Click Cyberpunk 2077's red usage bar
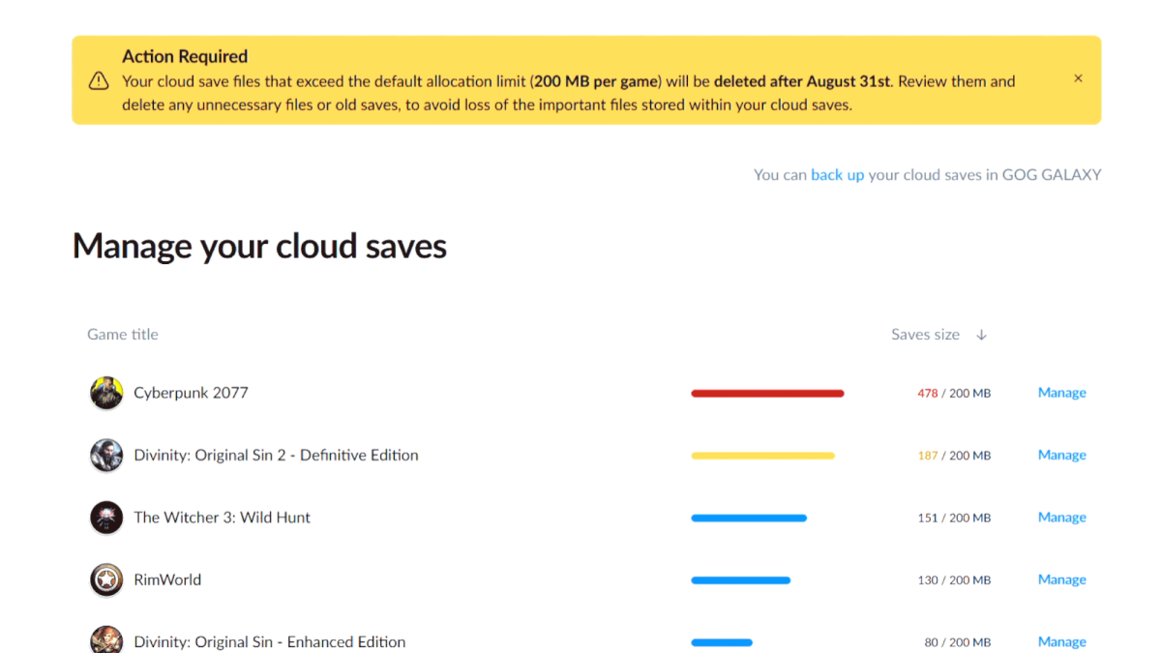 tap(767, 394)
